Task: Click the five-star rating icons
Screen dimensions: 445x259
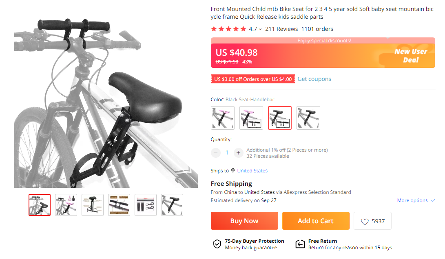Action: point(228,29)
